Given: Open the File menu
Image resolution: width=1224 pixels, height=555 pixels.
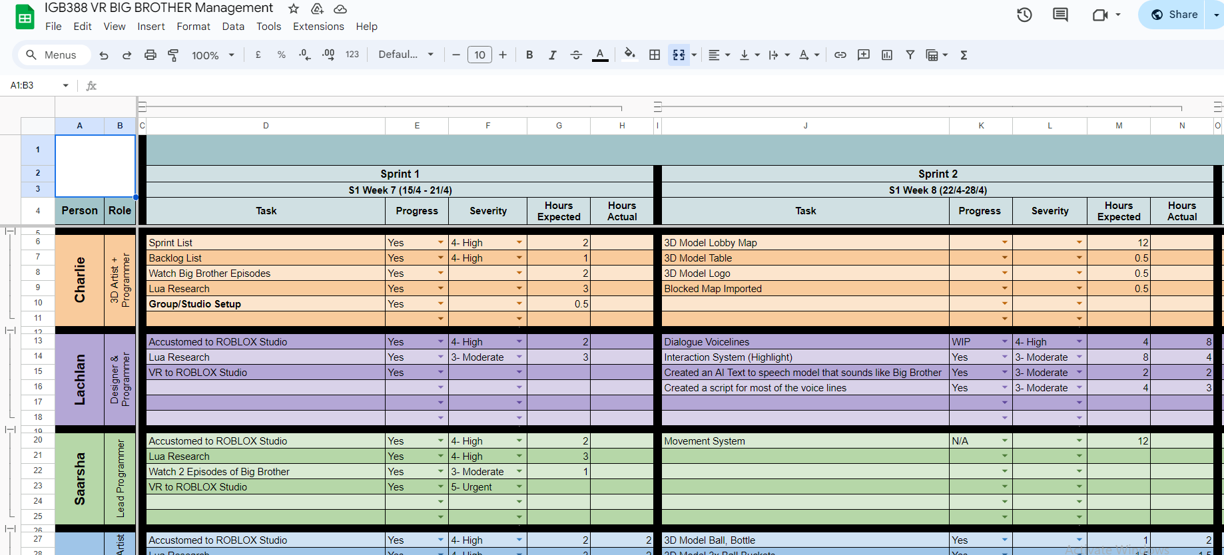Looking at the screenshot, I should pos(53,27).
